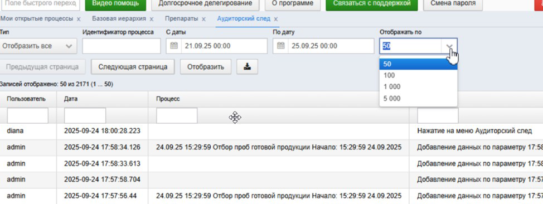
Task: Go to Следующая страница
Action: (x=133, y=66)
